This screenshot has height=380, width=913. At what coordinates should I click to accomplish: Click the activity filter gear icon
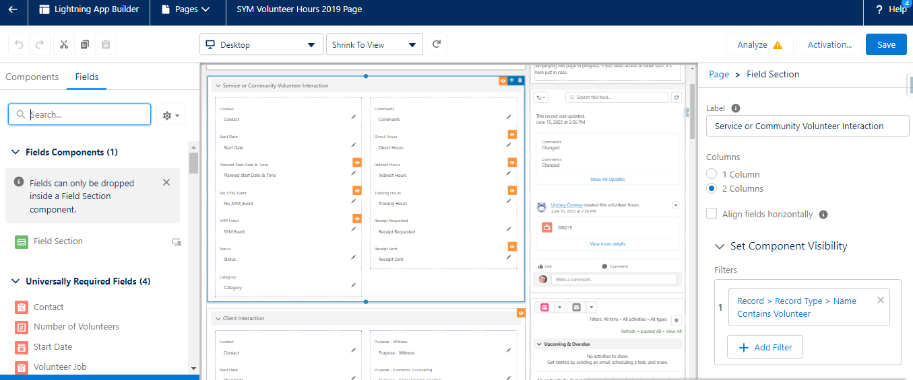point(676,320)
